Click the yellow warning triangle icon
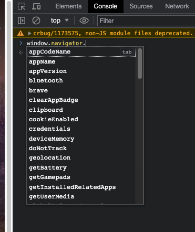 click(x=20, y=33)
